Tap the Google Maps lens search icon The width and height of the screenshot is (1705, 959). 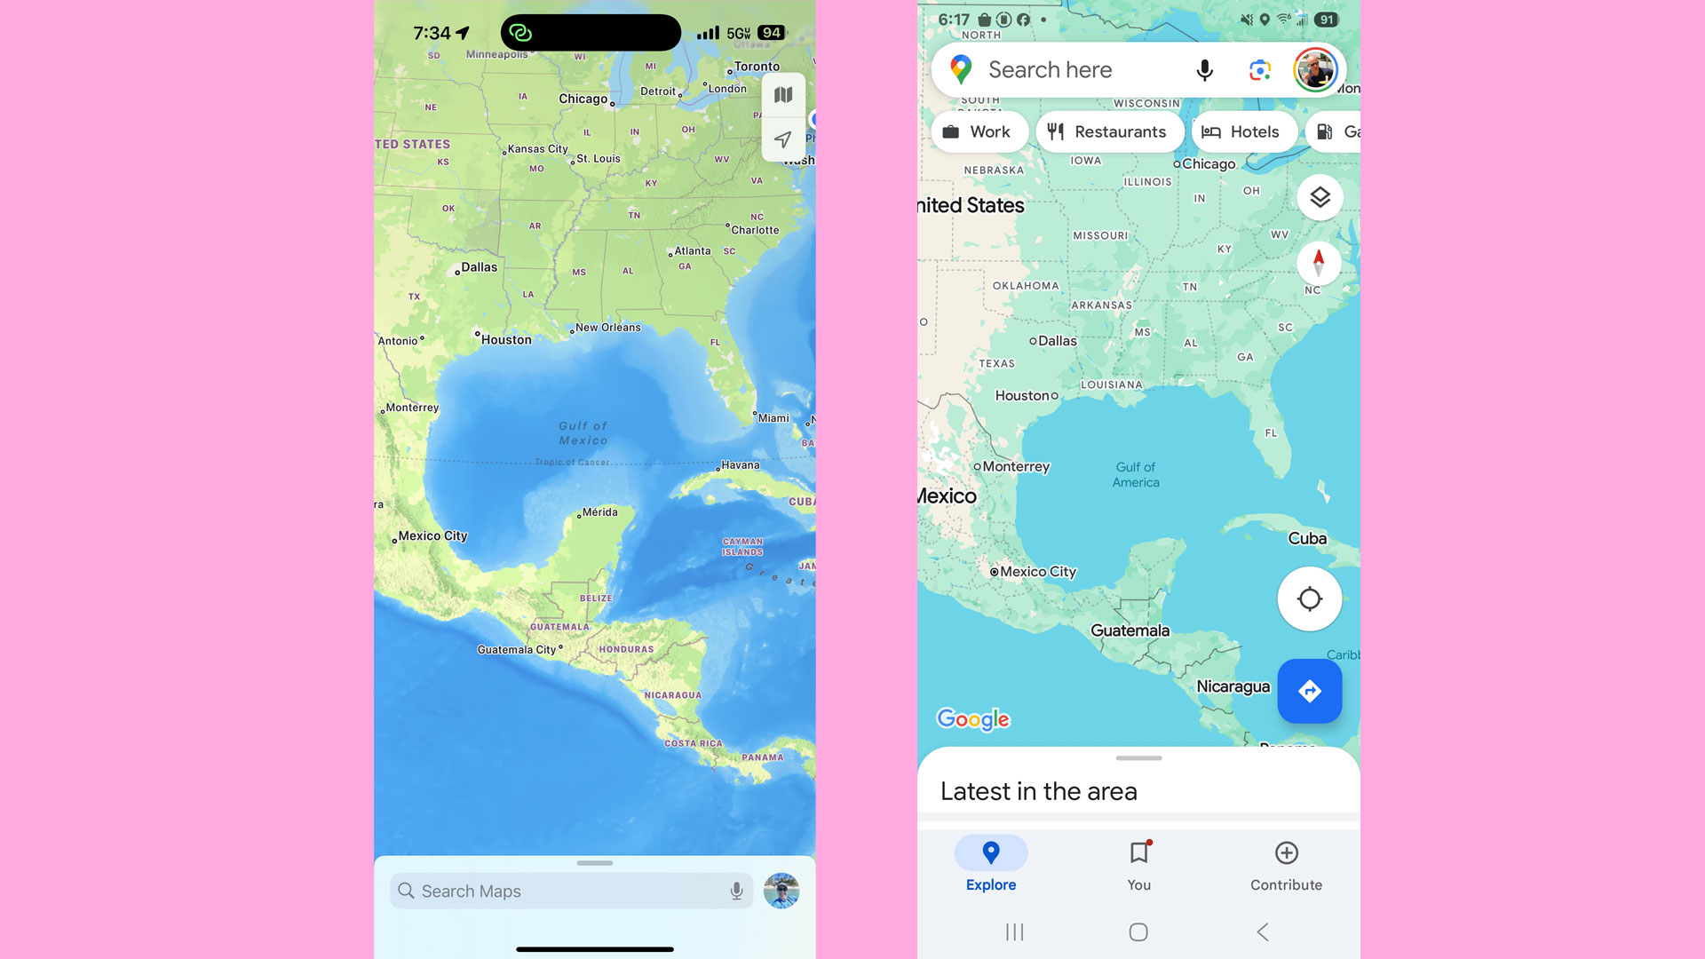click(1257, 69)
